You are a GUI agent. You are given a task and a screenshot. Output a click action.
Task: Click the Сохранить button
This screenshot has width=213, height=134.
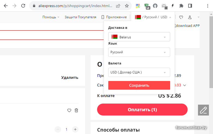click(x=139, y=85)
